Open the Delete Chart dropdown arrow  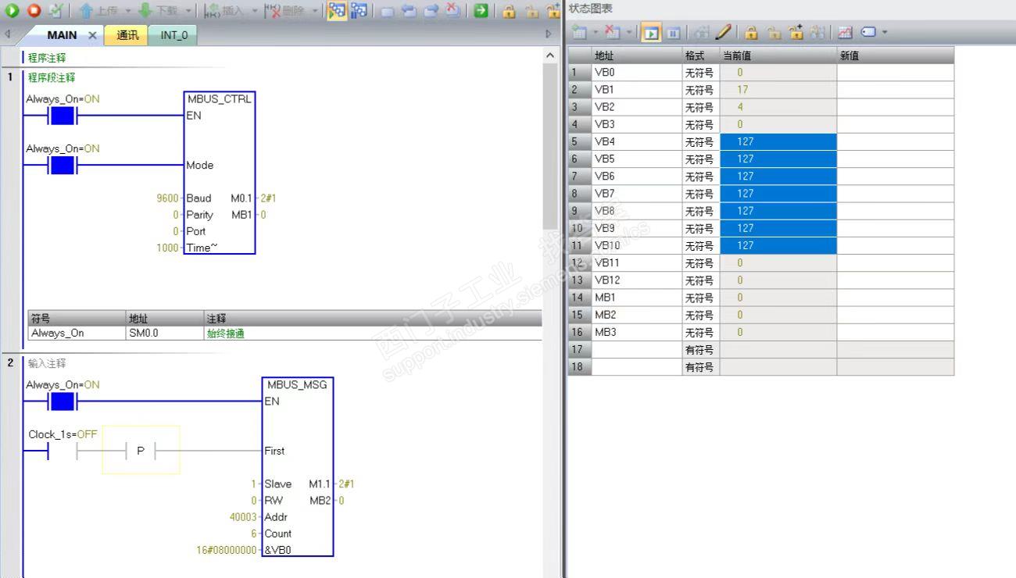click(629, 32)
